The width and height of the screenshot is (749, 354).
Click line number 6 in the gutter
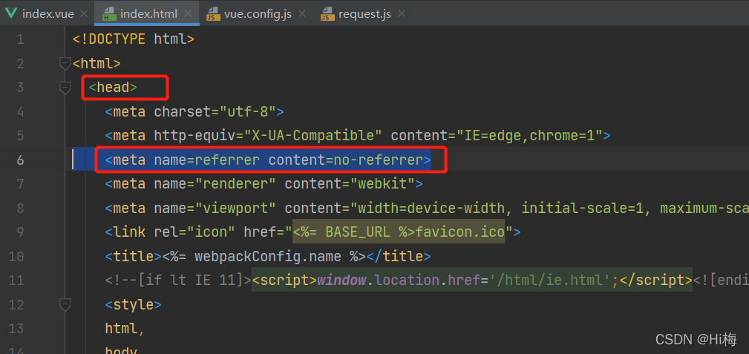click(x=19, y=160)
